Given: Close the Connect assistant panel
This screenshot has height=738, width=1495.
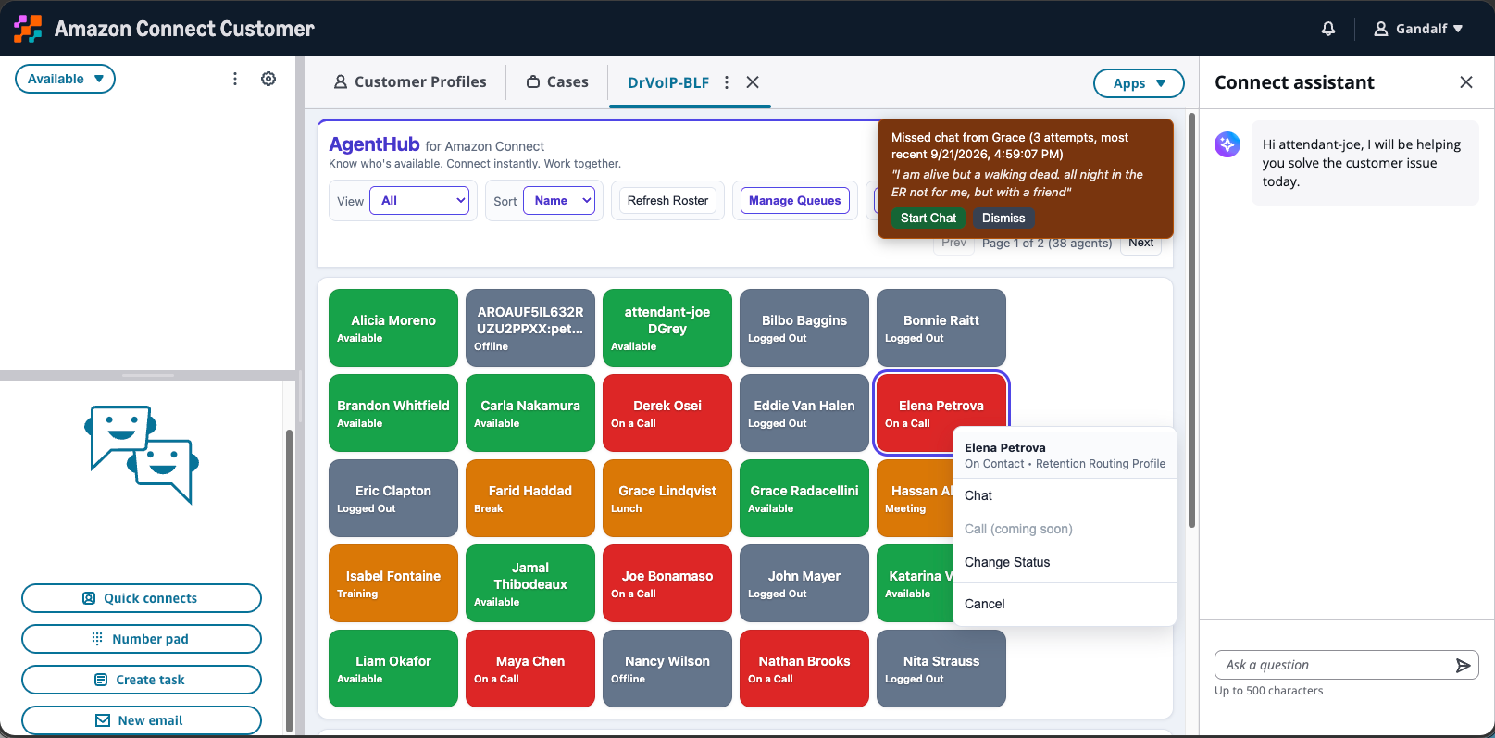Looking at the screenshot, I should 1466,82.
